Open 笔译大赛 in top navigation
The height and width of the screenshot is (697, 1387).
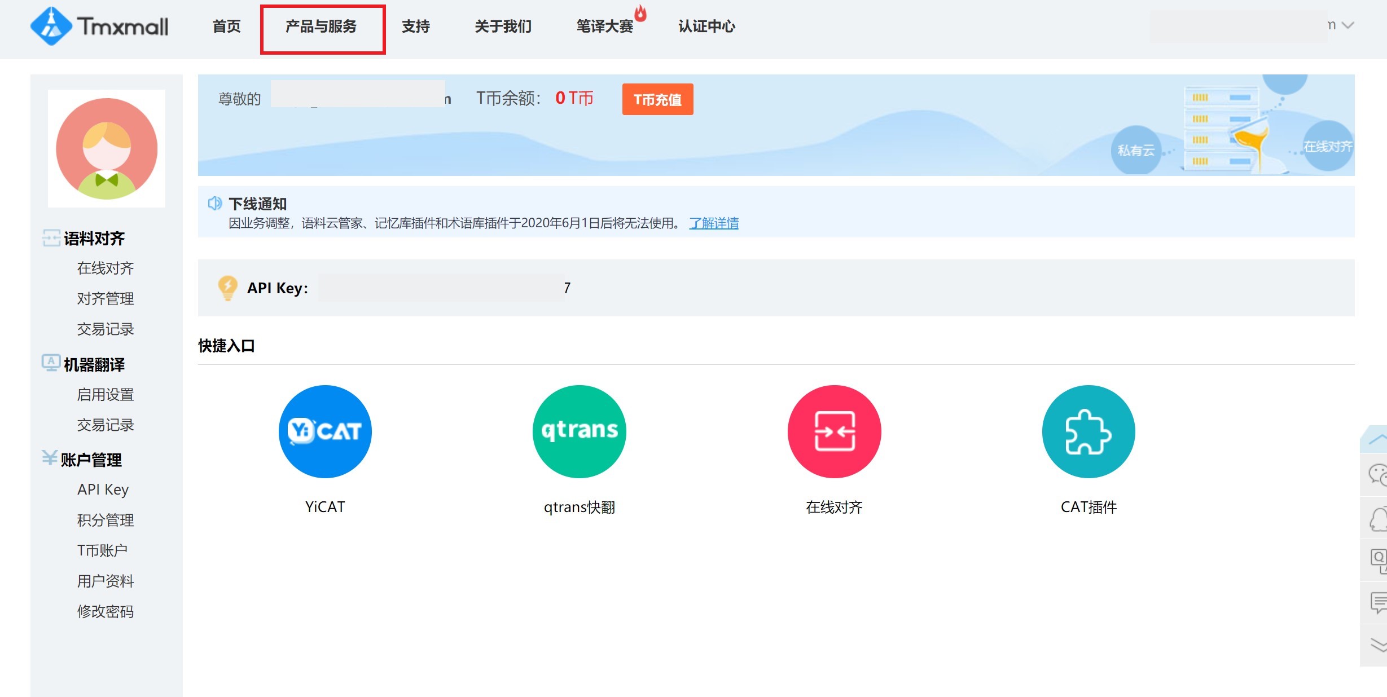coord(605,27)
